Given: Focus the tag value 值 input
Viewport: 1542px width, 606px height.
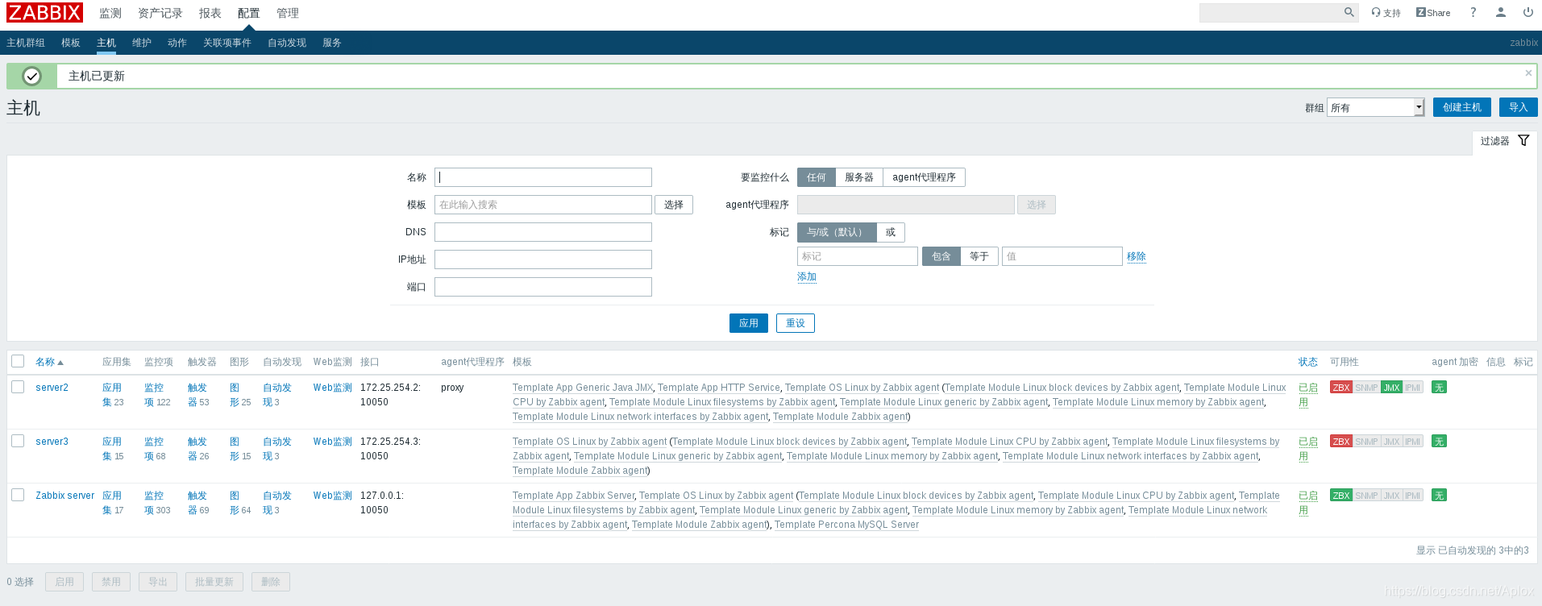Looking at the screenshot, I should point(1062,256).
